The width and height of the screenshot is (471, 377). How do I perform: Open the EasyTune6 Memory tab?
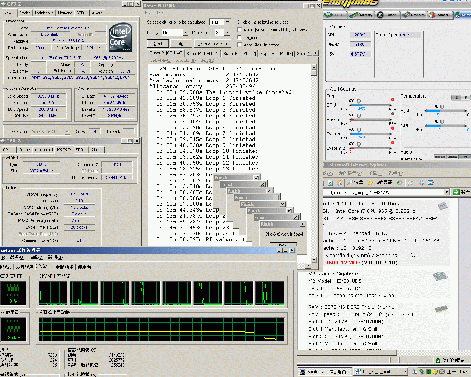[x=361, y=15]
